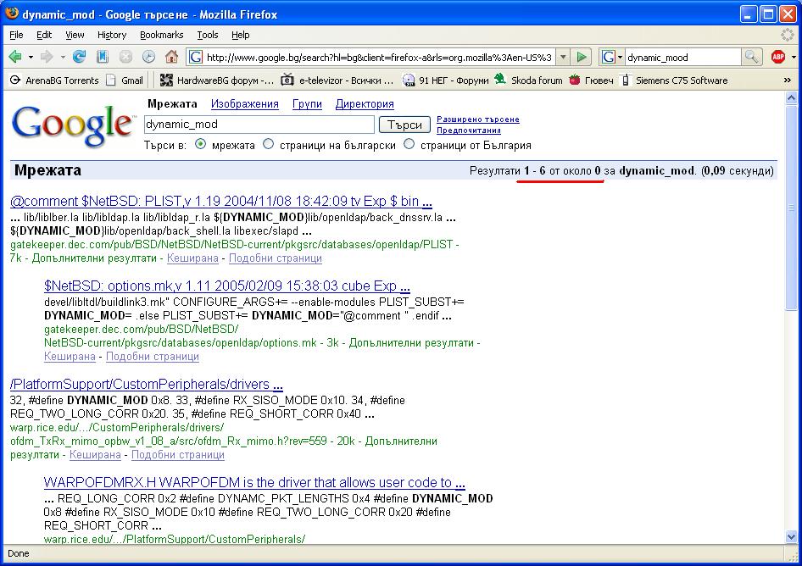
Task: Open the History menu
Action: click(x=112, y=35)
